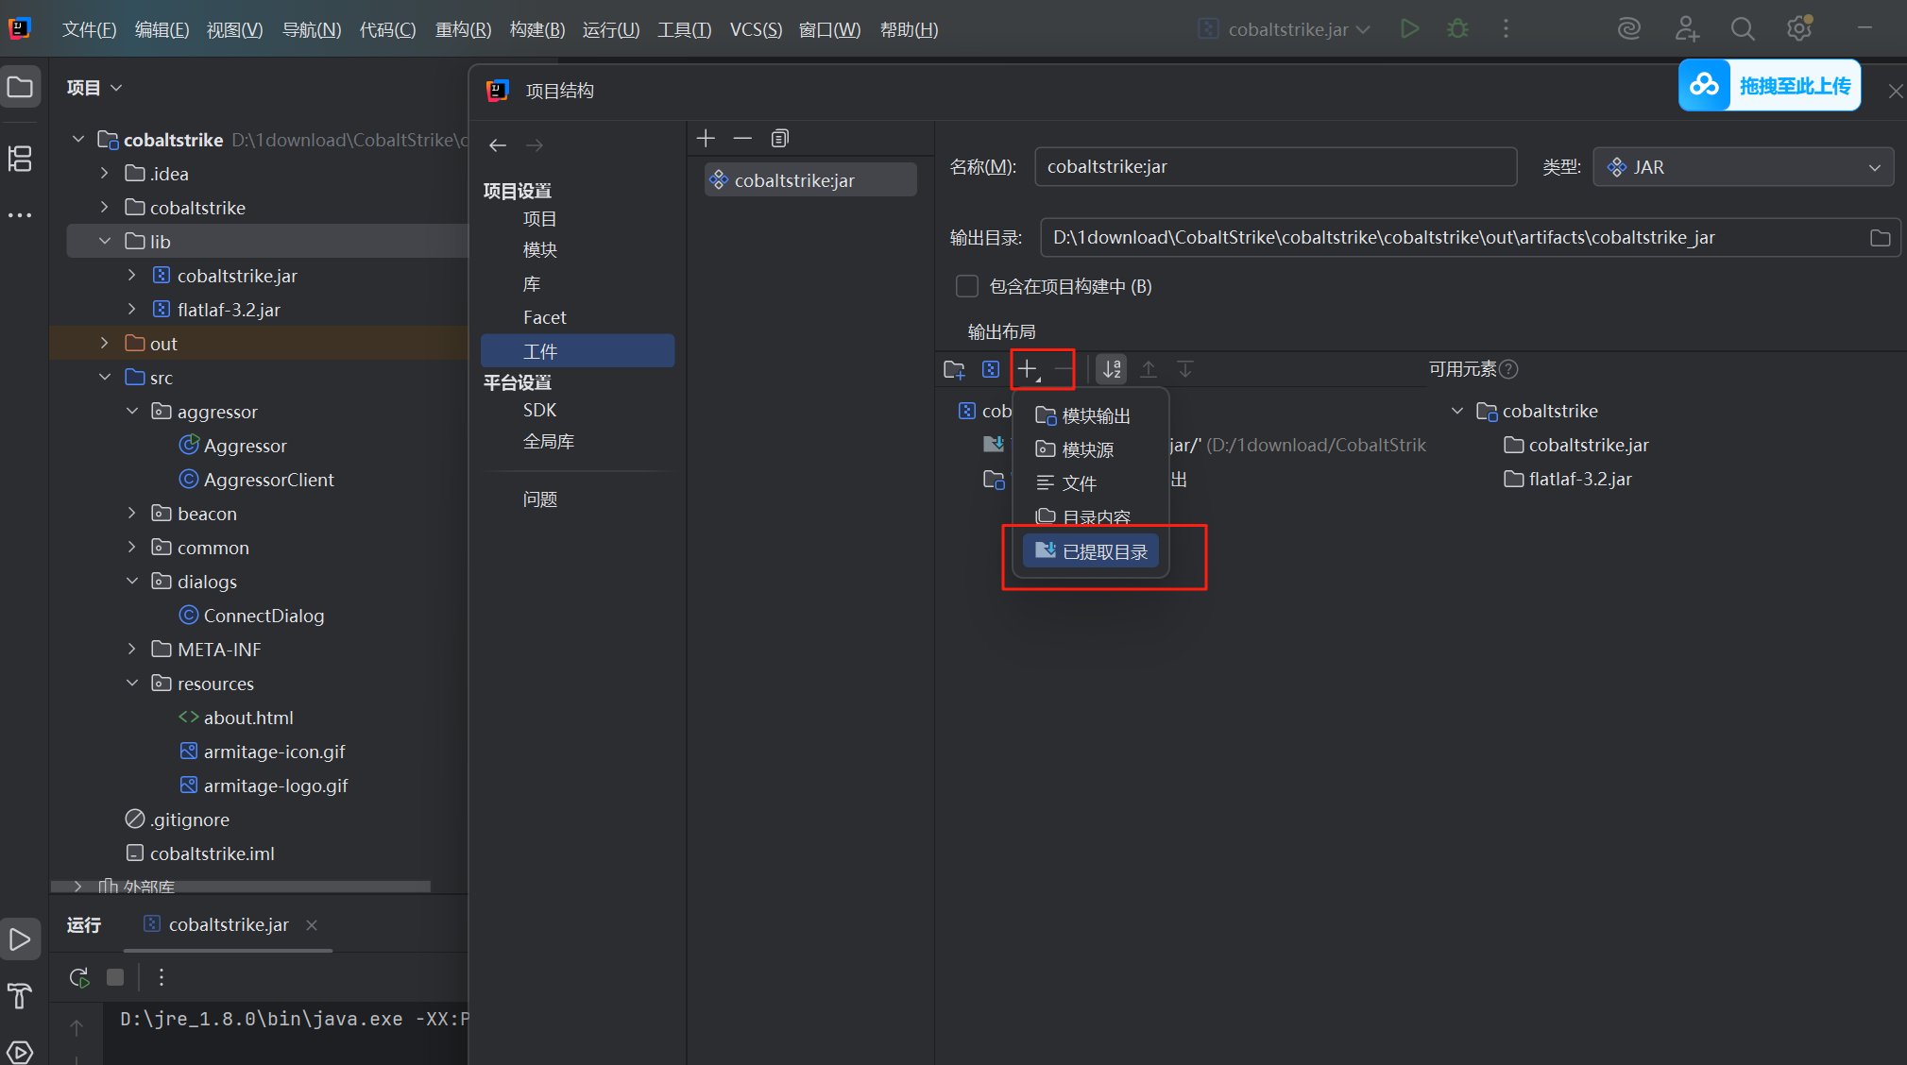Collapse the cobaltstrike root project node

[78, 140]
